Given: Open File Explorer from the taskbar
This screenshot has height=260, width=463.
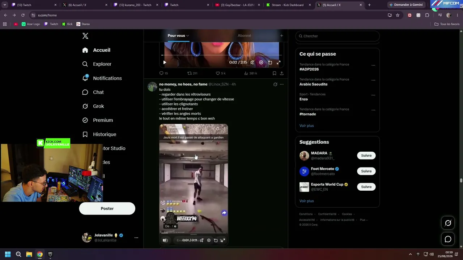Looking at the screenshot, I should pyautogui.click(x=29, y=254).
